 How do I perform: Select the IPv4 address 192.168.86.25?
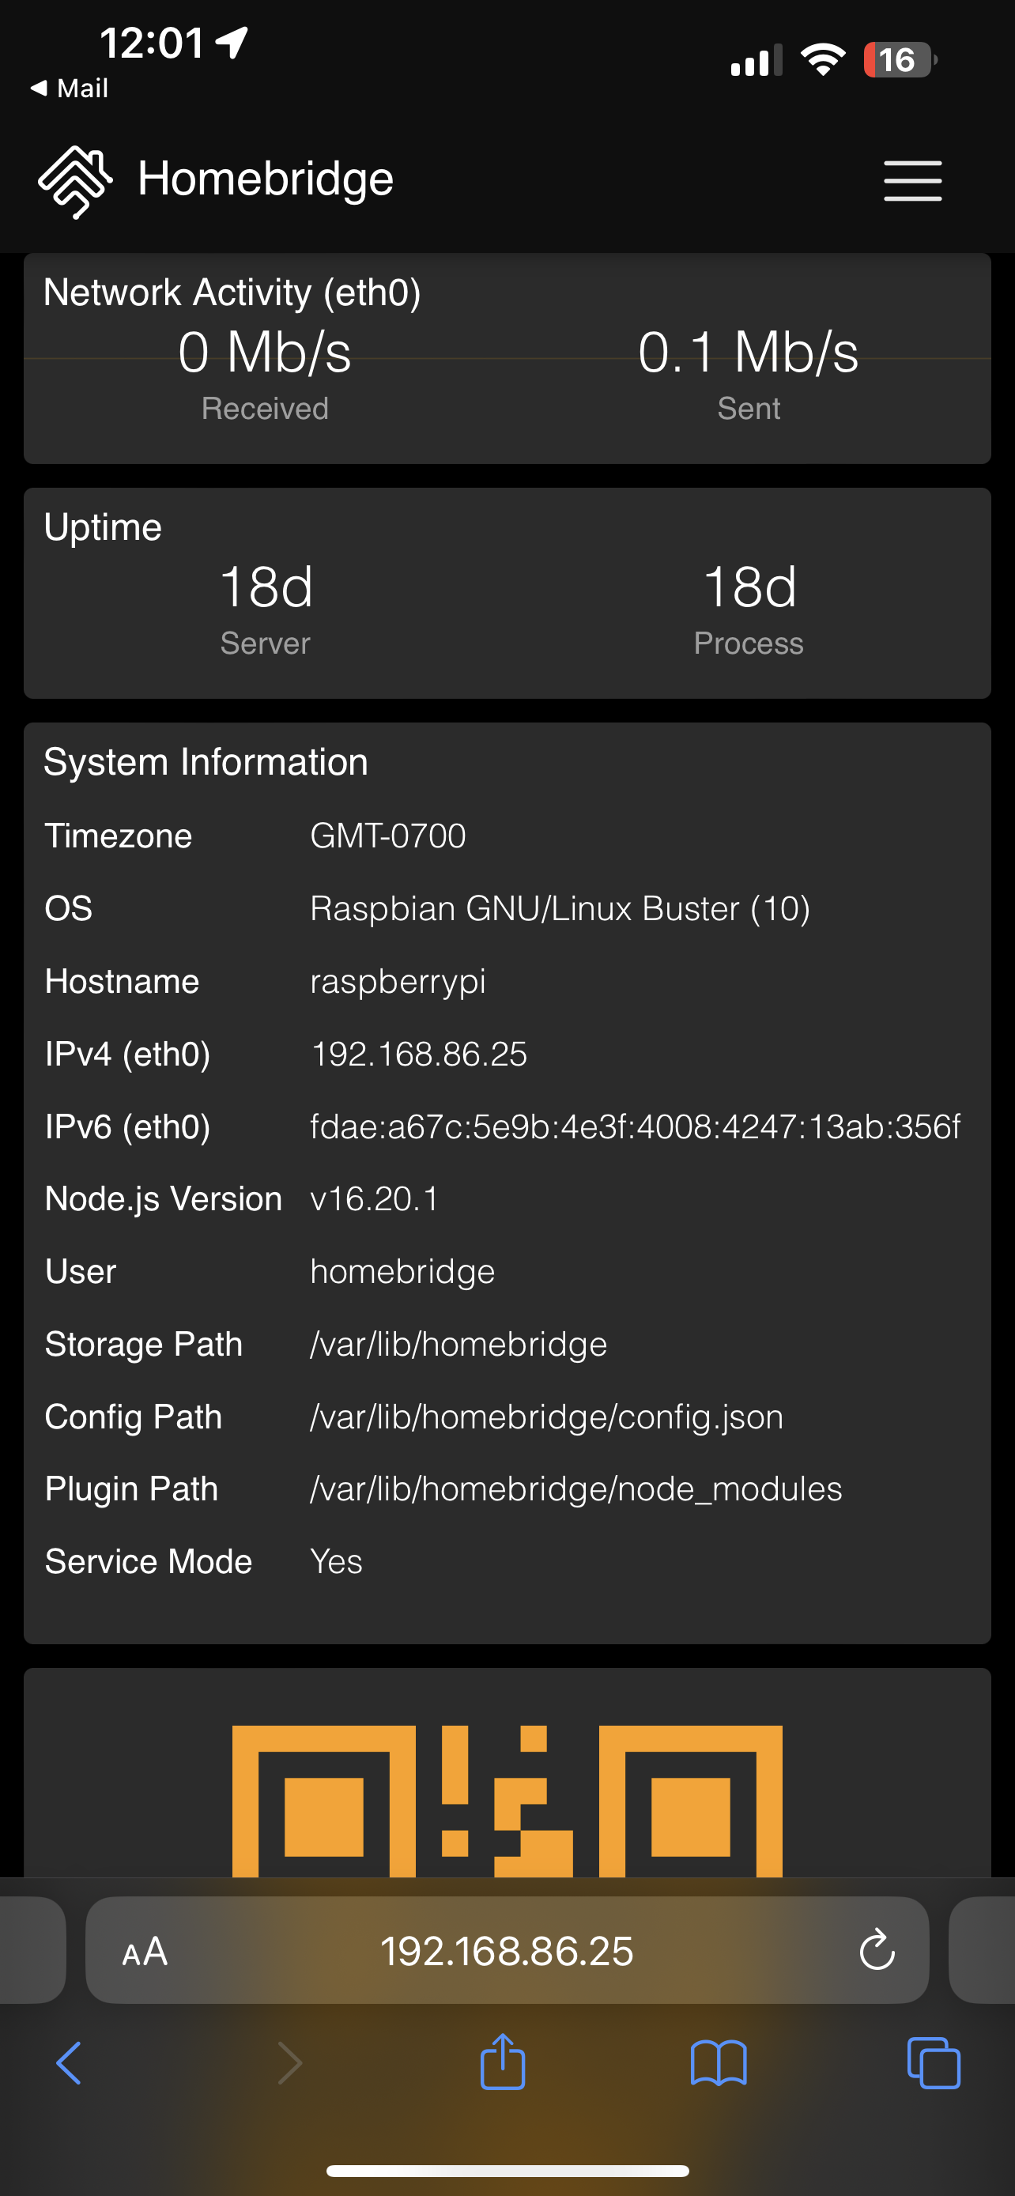point(419,1054)
